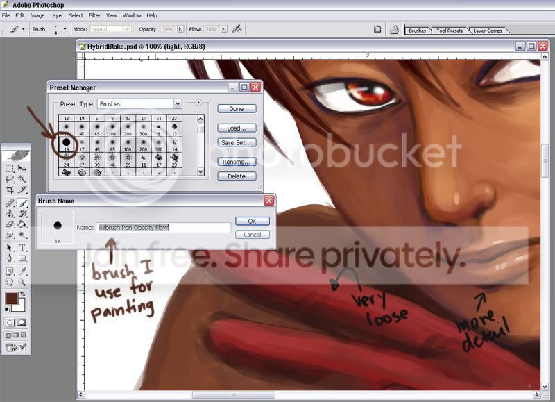Select the Rectangular Marquee tool
The image size is (555, 402).
pyautogui.click(x=10, y=169)
